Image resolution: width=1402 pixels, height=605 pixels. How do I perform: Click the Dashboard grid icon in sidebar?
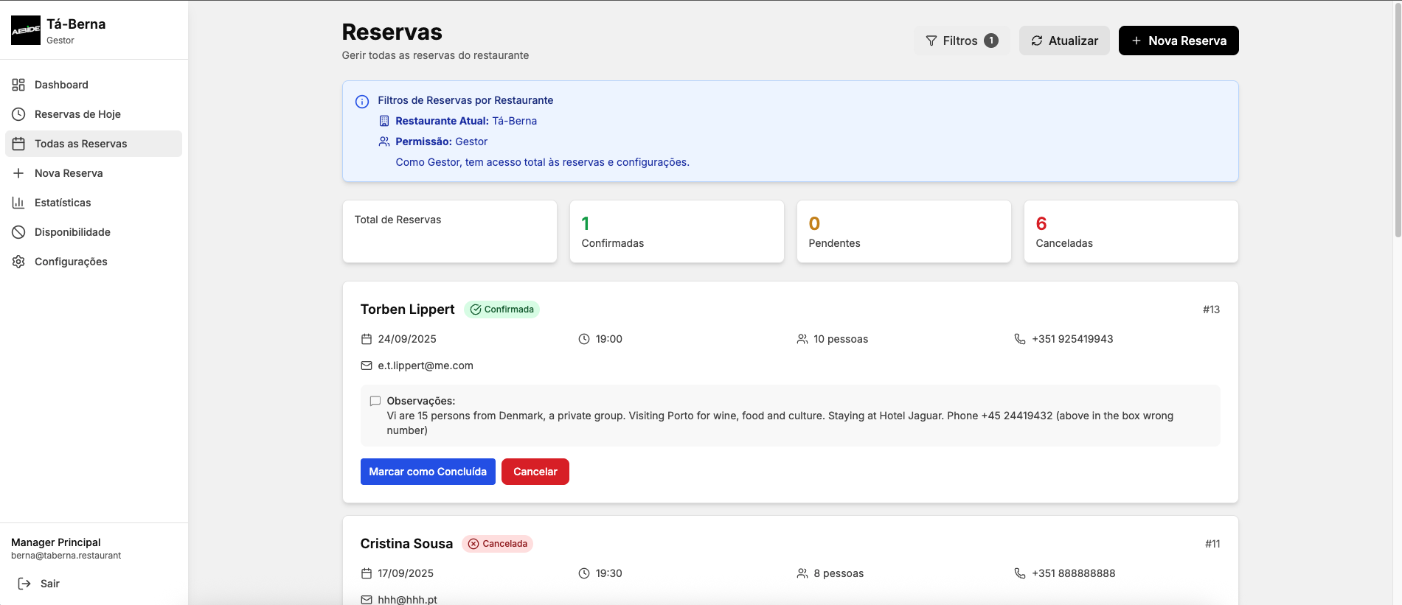[x=18, y=85]
